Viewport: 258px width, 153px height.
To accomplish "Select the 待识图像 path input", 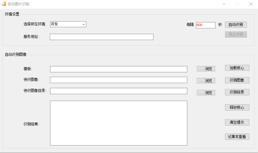I will (x=118, y=80).
